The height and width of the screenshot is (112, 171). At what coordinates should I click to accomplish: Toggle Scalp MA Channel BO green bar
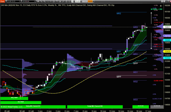point(95,107)
